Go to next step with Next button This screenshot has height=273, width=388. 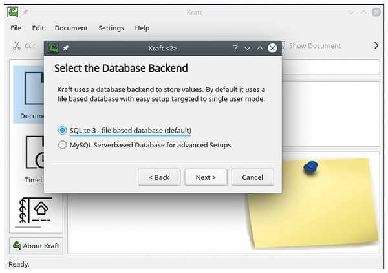[x=206, y=177]
